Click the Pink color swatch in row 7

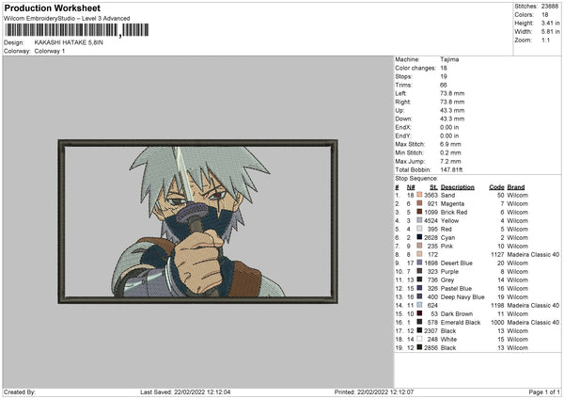coord(419,246)
